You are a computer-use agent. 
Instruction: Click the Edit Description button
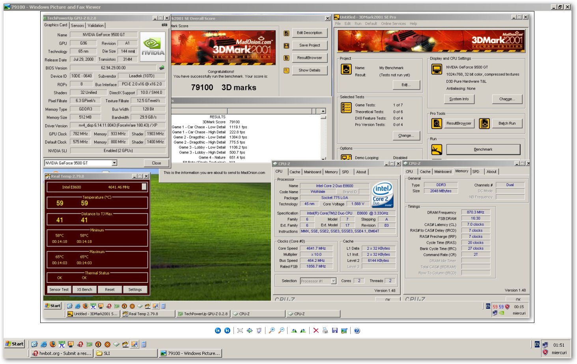(x=310, y=33)
